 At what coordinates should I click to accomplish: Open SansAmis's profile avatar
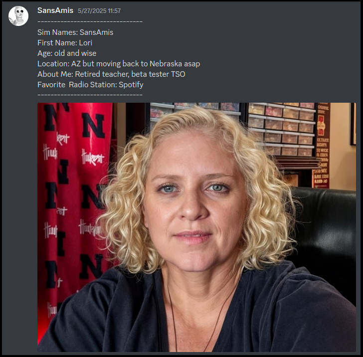(x=18, y=16)
